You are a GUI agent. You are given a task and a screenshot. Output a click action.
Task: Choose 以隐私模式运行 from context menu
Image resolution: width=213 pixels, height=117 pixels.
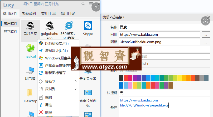[58, 43]
